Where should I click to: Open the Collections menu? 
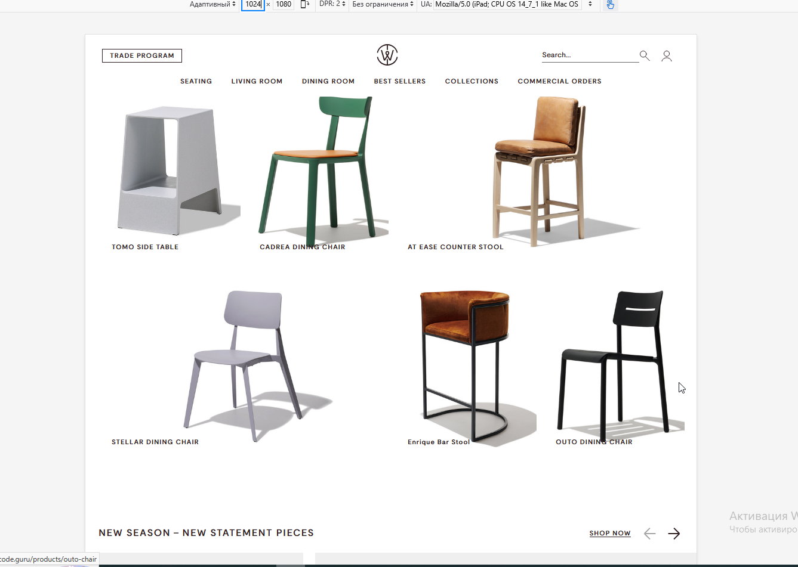point(472,81)
